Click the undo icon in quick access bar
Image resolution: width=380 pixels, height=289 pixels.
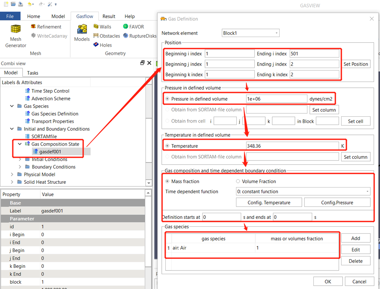coord(29,4)
